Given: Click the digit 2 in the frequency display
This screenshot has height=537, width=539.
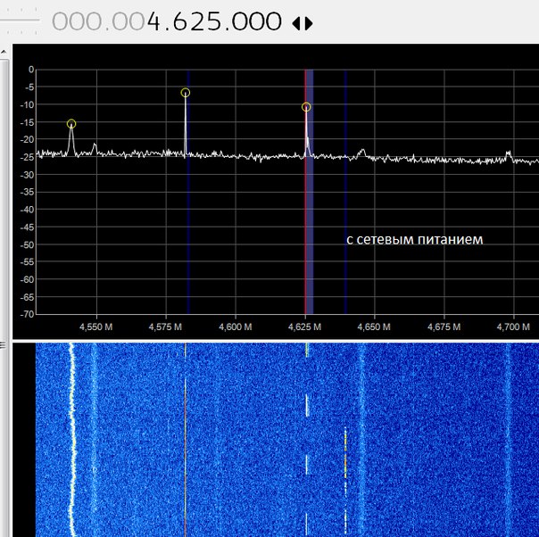Looking at the screenshot, I should click(197, 21).
